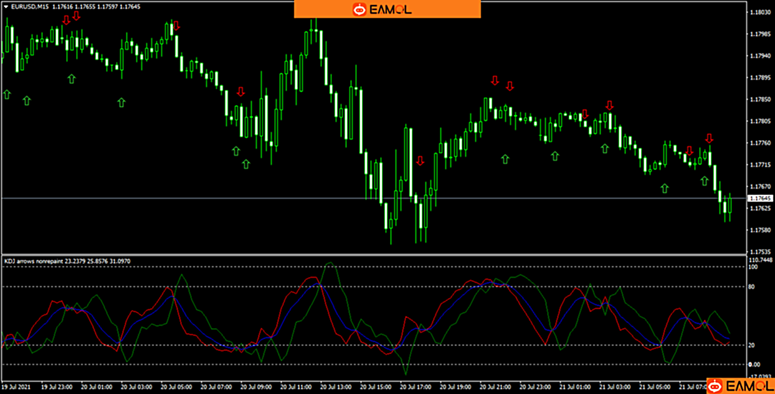Click red sell arrow above 20 Jul 09:00 candles
The width and height of the screenshot is (775, 394).
pyautogui.click(x=240, y=92)
